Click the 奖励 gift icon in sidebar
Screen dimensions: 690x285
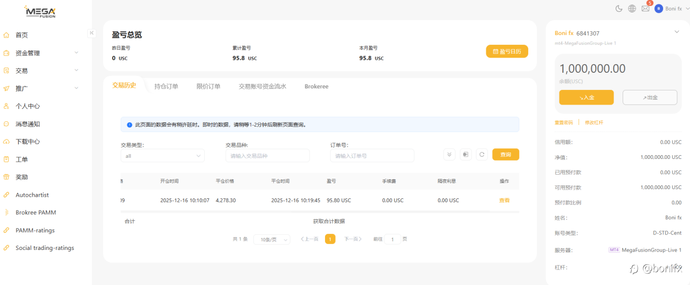[x=6, y=177]
